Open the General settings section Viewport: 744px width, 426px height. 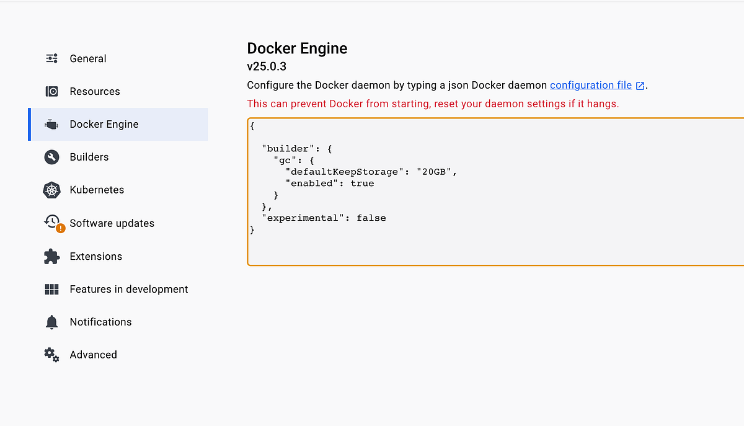88,58
